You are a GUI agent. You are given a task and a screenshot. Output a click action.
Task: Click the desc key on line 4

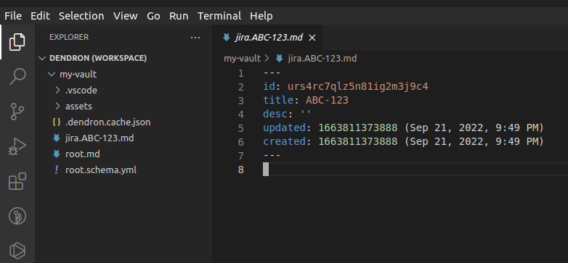pos(275,114)
